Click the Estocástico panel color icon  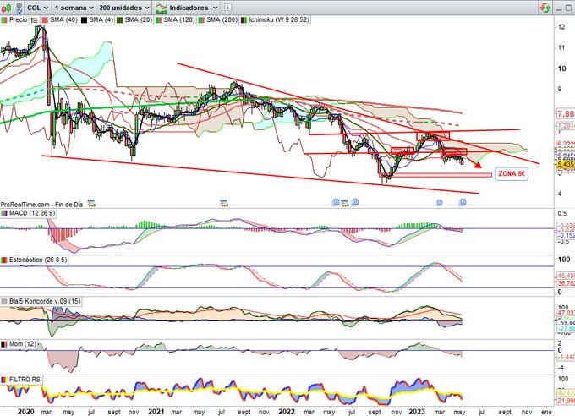coord(4,260)
